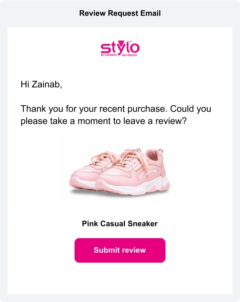Click the "Review Request Email" heading

[120, 13]
